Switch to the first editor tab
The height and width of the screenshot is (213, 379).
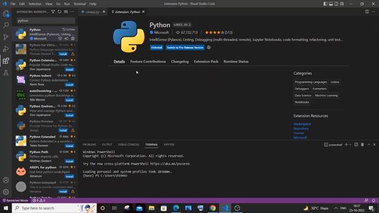93,12
